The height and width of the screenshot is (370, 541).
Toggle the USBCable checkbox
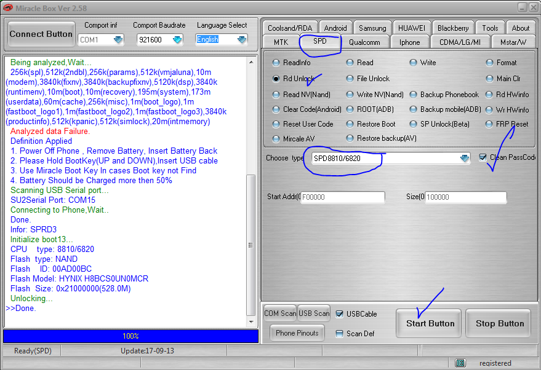coord(340,314)
